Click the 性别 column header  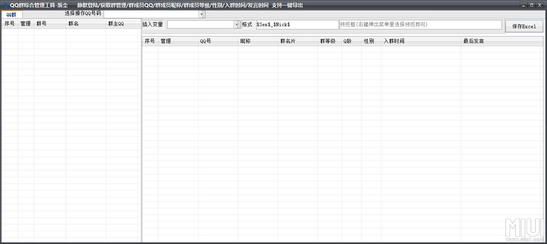coord(371,41)
